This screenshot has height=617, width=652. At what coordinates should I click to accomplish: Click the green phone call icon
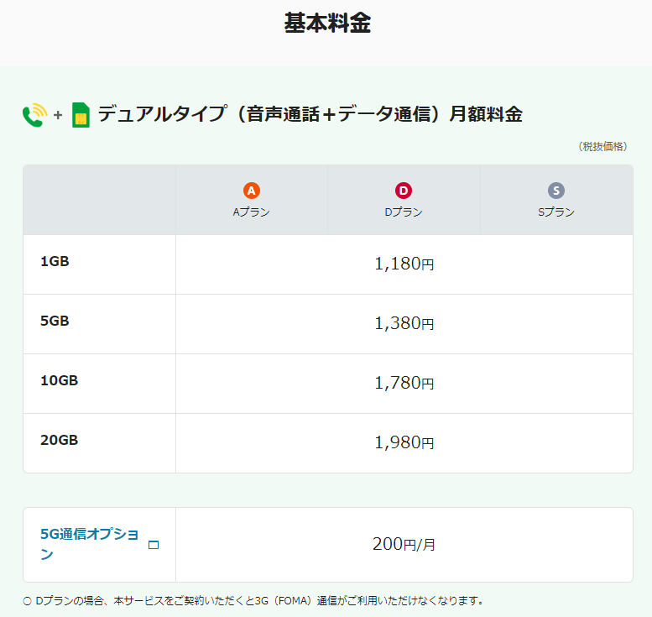point(34,115)
